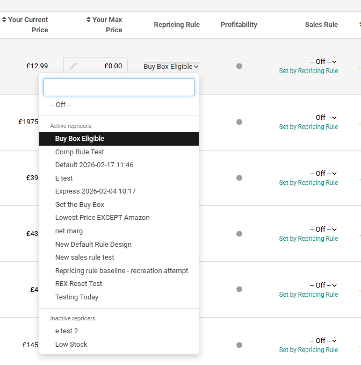Click profitability dot in £1975 row
This screenshot has height=365, width=361.
point(239,122)
